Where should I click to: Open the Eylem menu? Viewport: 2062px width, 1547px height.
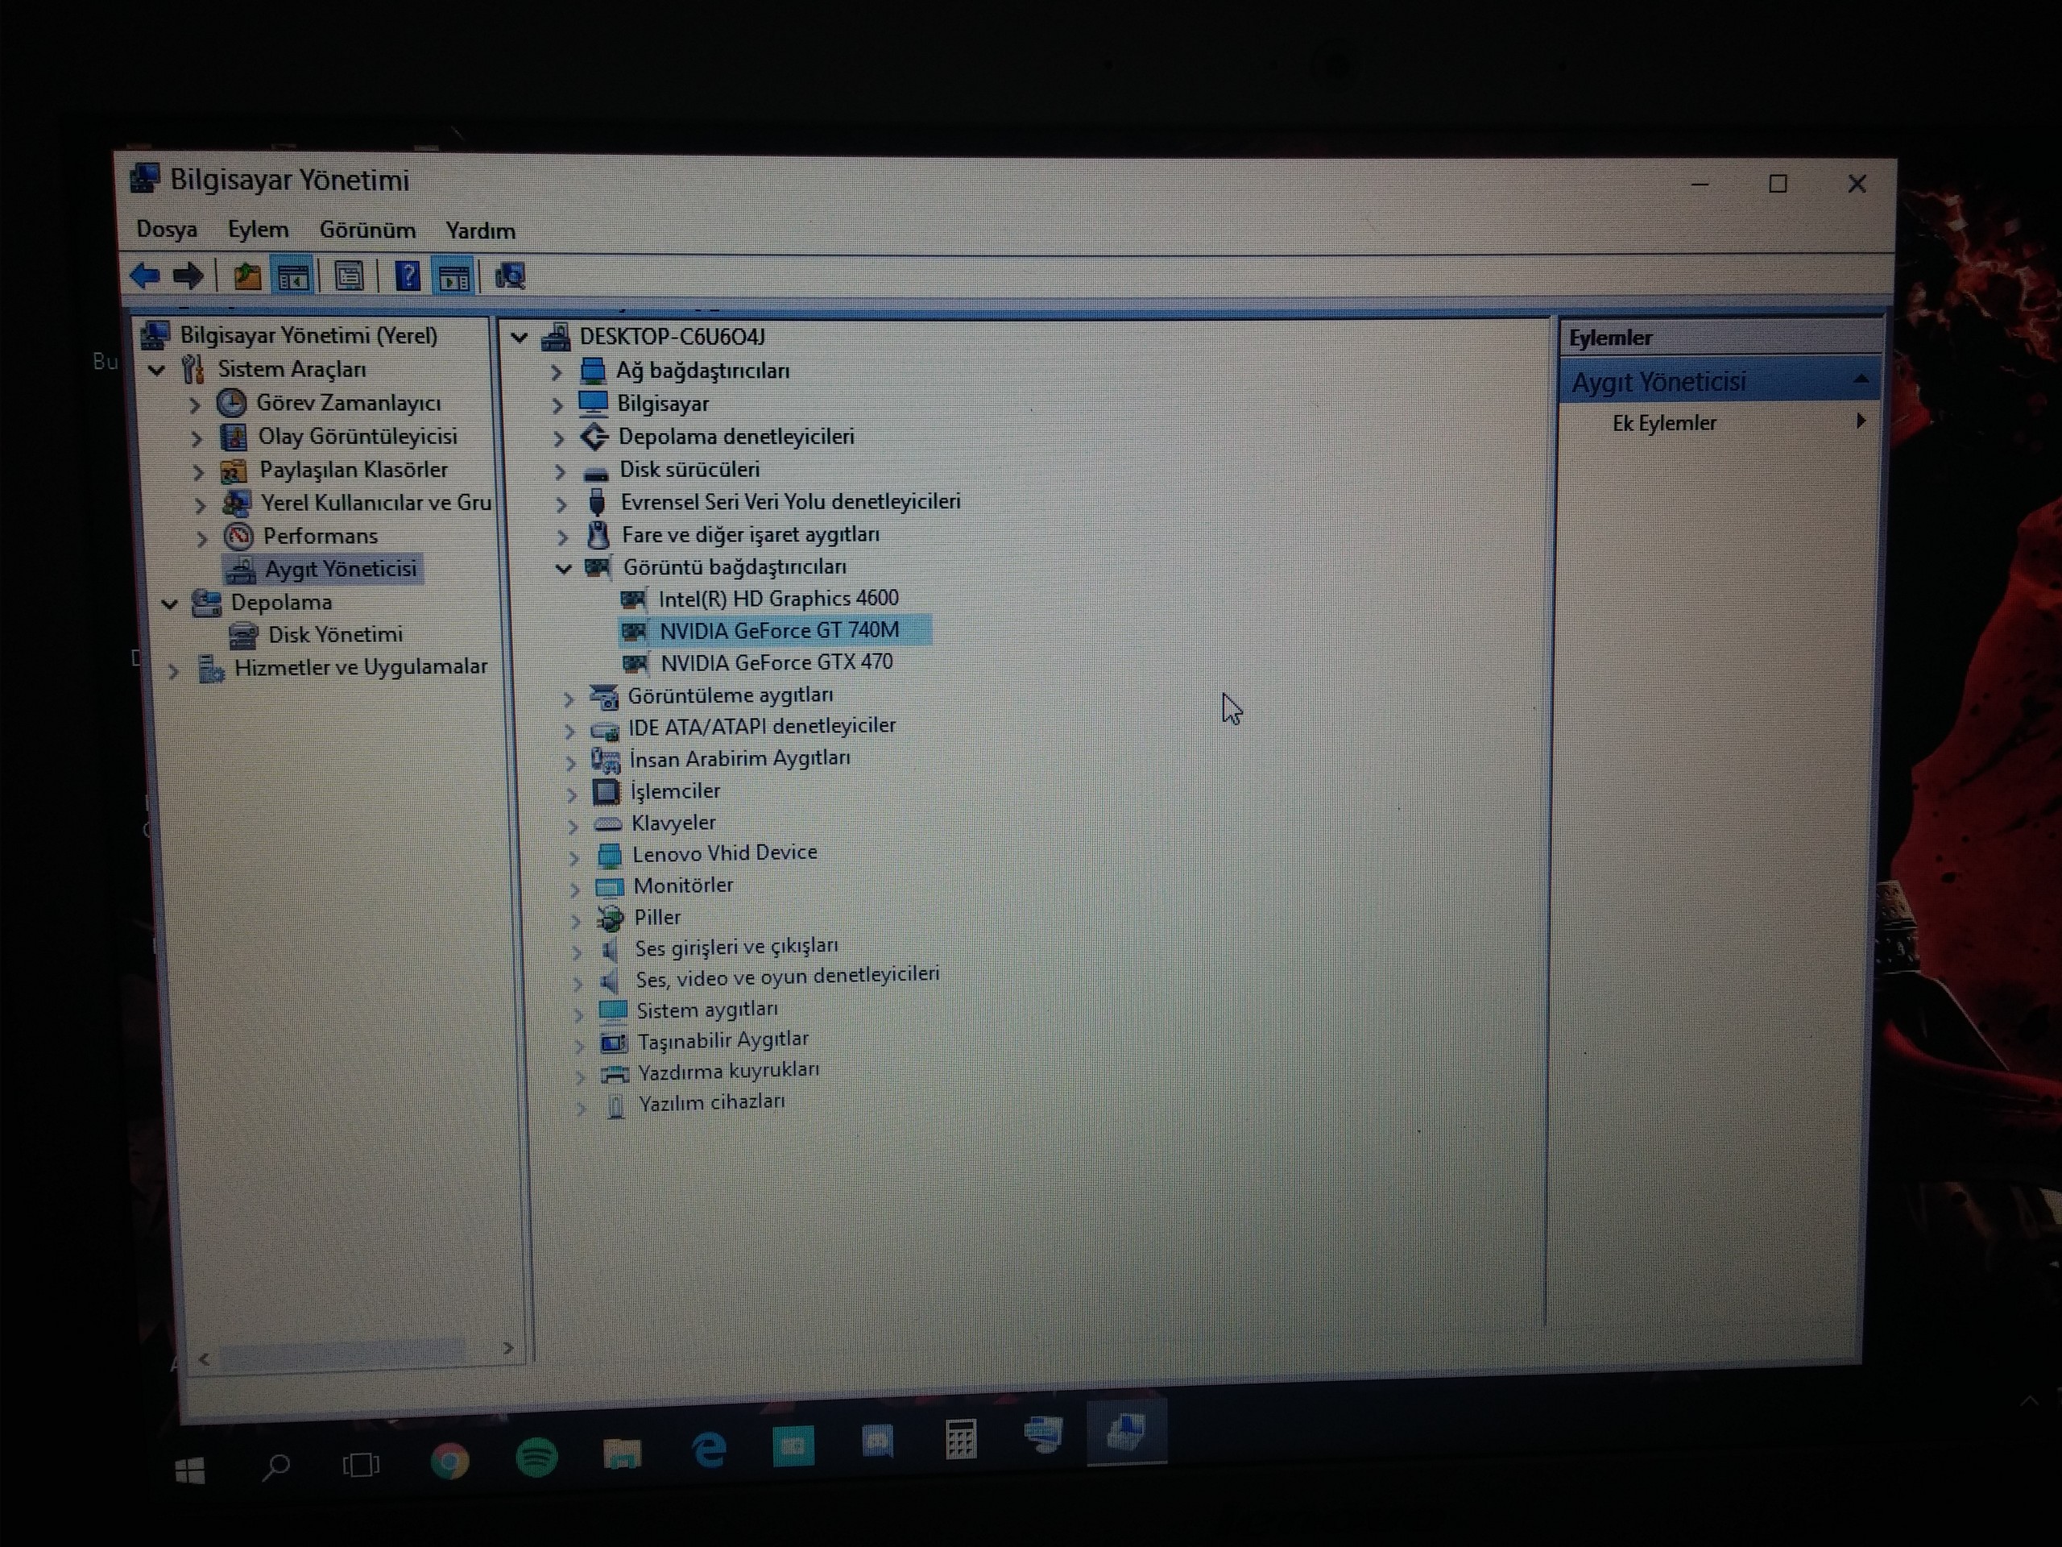[259, 230]
